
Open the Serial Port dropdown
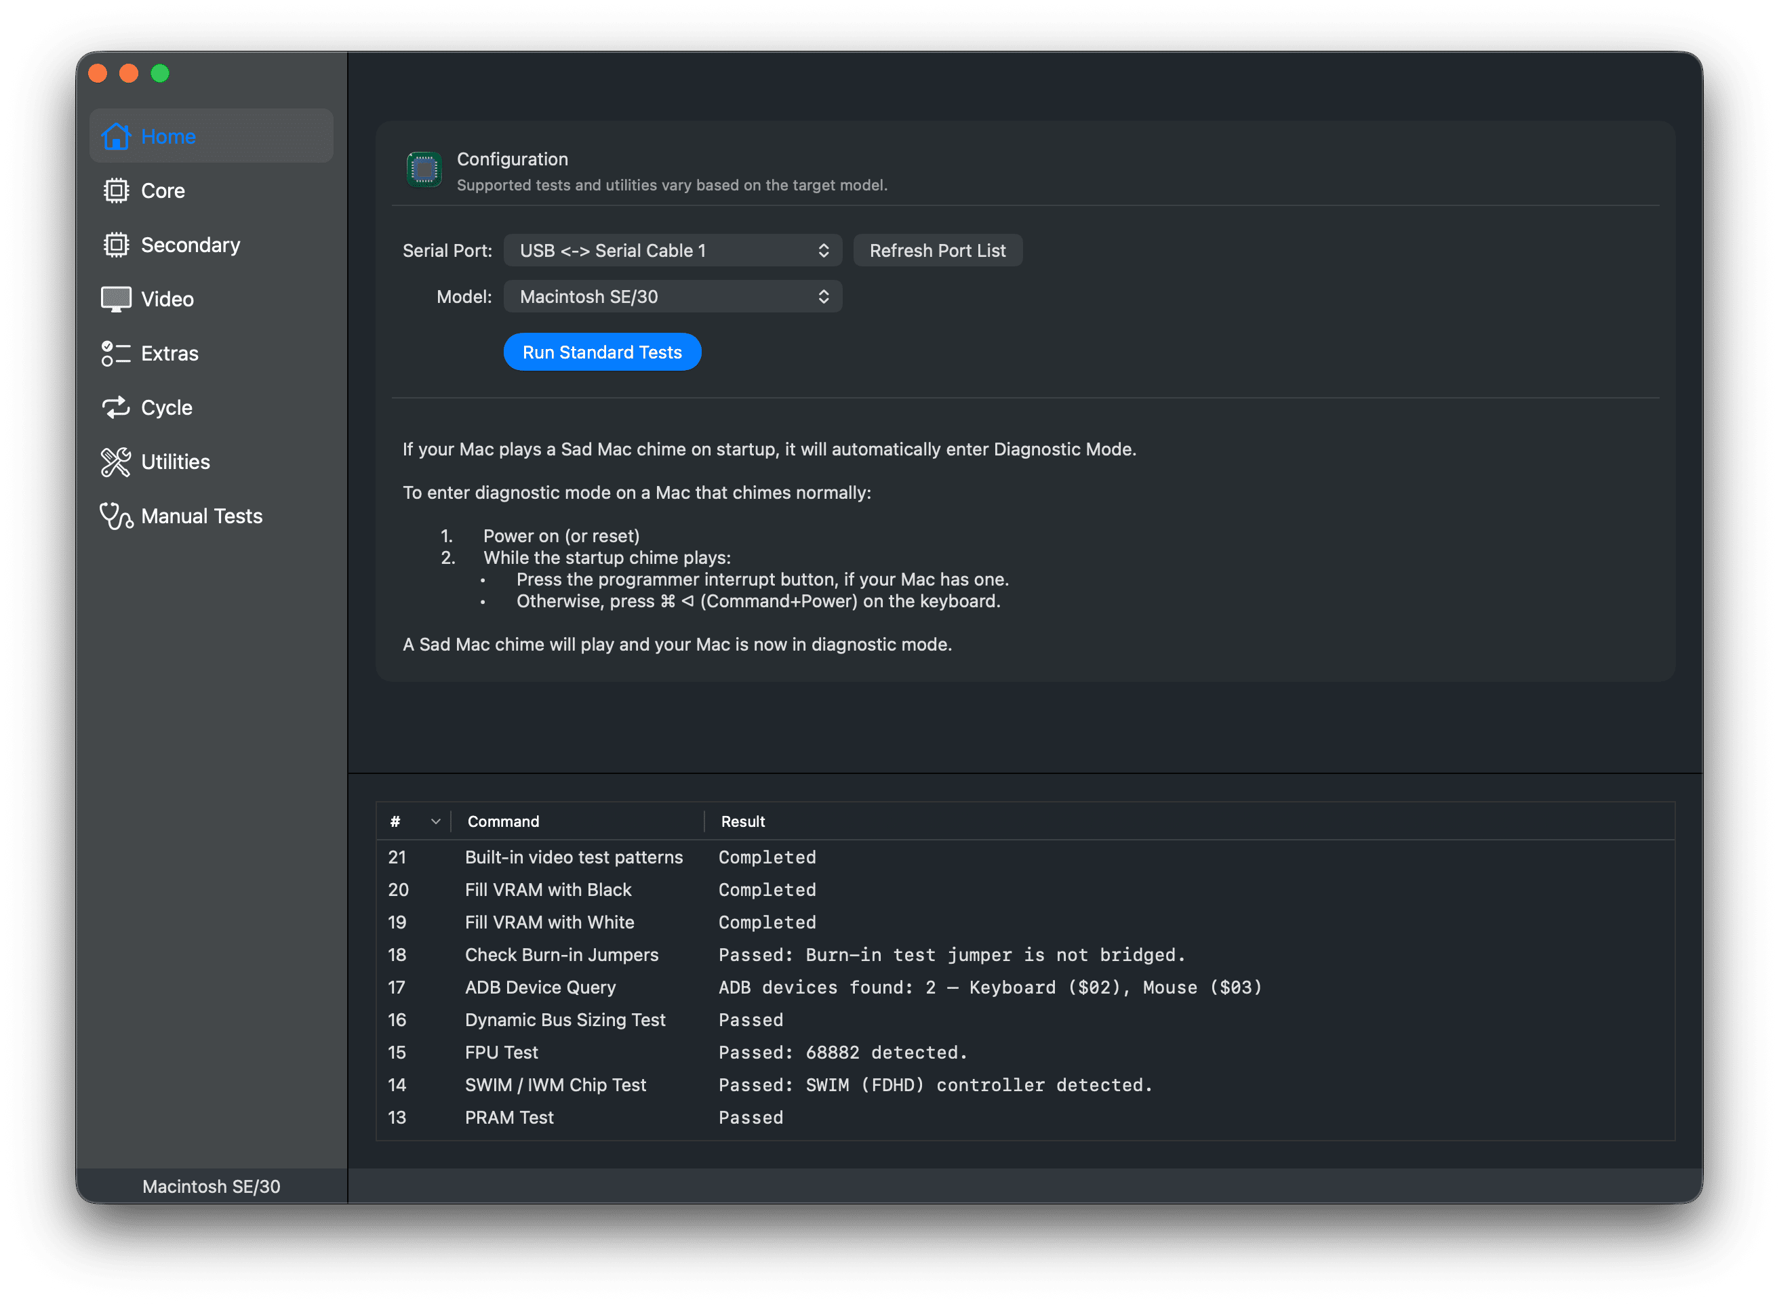[672, 250]
